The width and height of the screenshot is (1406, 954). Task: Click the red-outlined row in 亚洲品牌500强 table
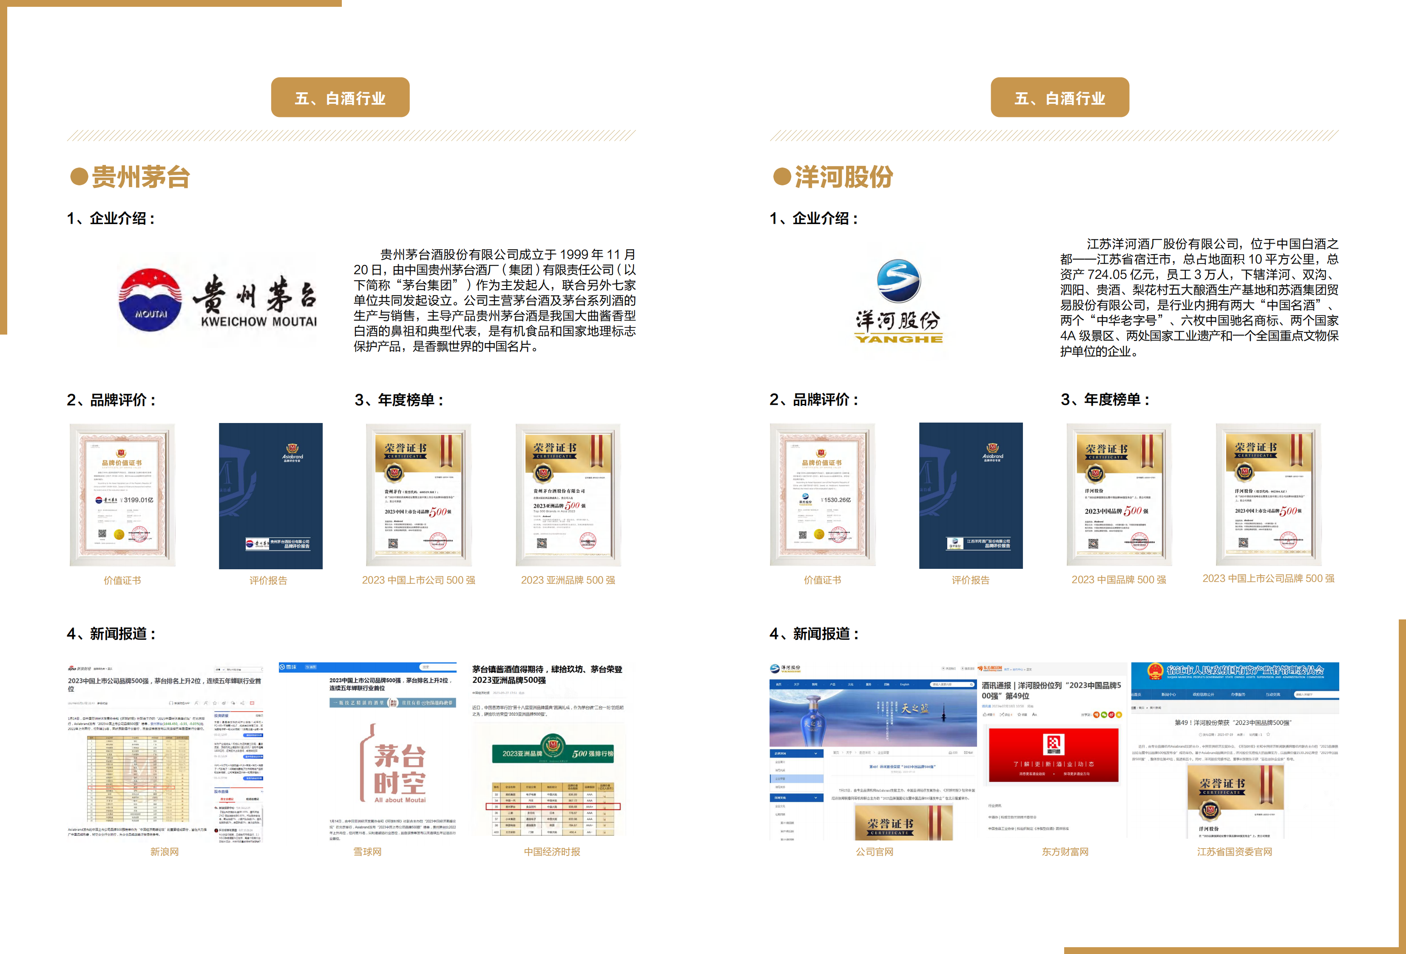(553, 806)
